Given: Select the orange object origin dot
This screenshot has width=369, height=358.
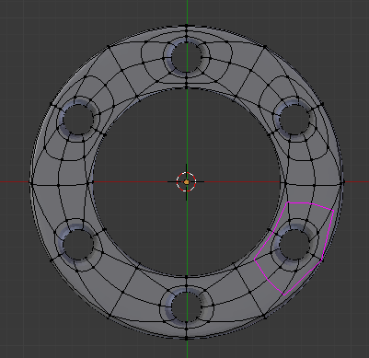Looking at the screenshot, I should coord(186,182).
